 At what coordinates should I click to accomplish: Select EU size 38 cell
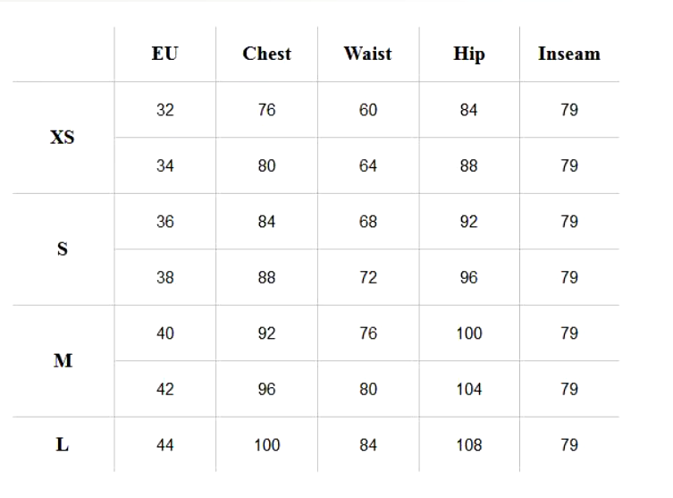(x=165, y=277)
